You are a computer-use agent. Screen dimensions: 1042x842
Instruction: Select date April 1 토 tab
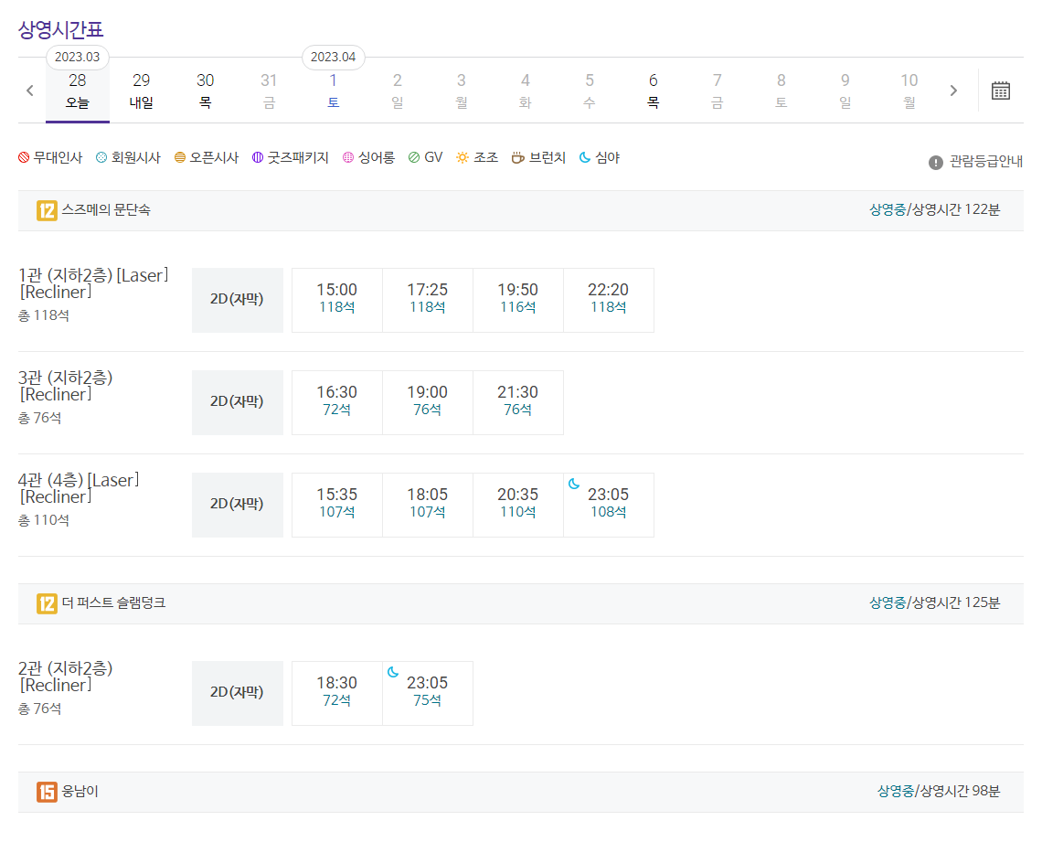click(333, 91)
